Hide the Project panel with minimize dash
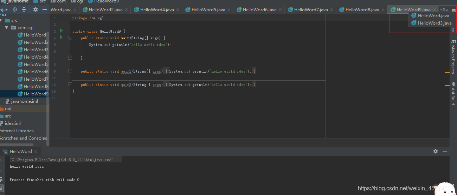457x195 pixels. point(45,9)
